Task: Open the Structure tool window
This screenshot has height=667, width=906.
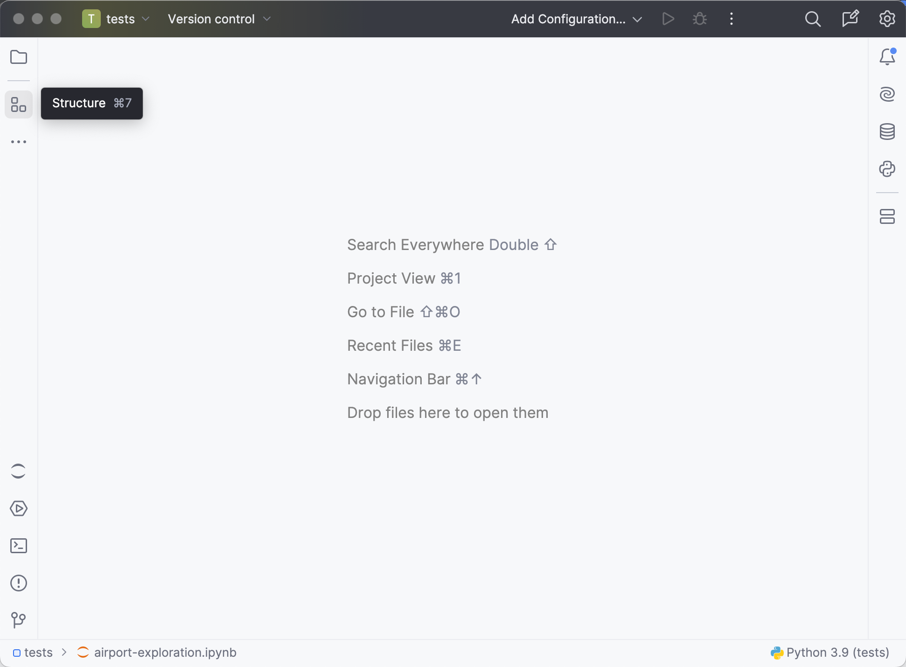Action: [x=19, y=104]
